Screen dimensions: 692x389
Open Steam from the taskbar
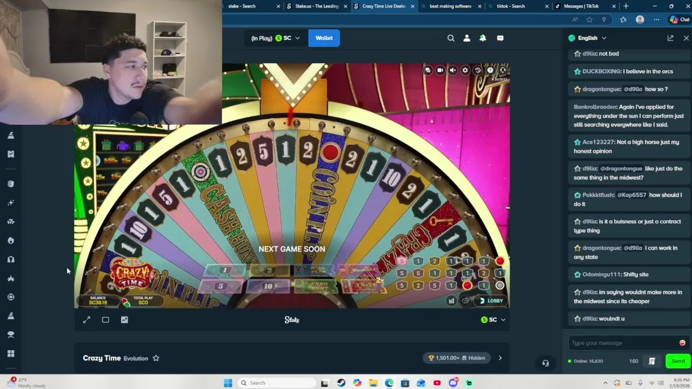coord(341,383)
